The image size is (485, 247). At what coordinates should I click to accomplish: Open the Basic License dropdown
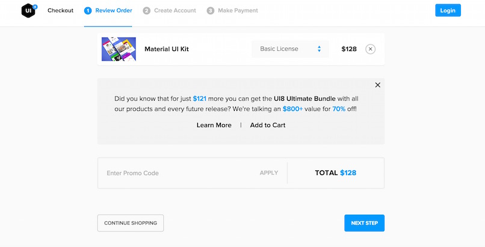(289, 49)
